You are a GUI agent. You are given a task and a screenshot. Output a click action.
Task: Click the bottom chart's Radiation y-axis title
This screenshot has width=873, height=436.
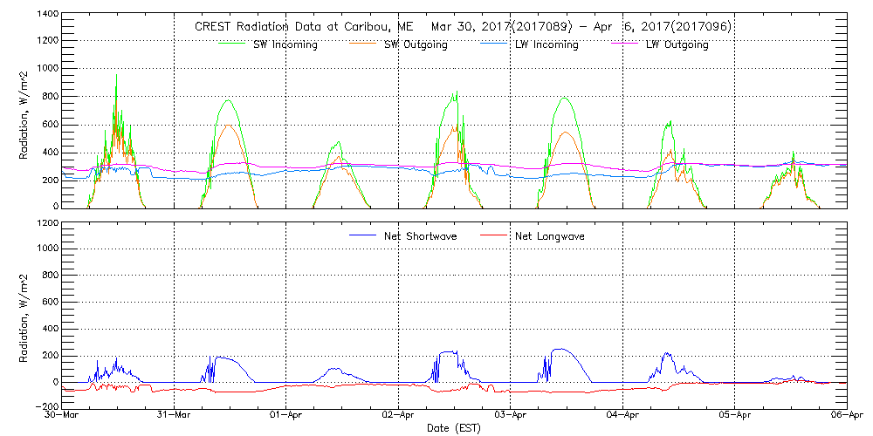point(24,316)
